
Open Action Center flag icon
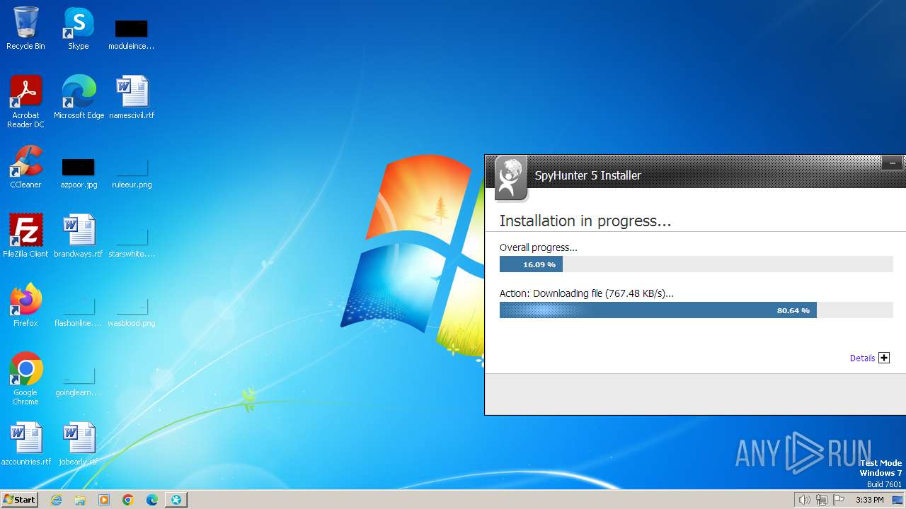pyautogui.click(x=839, y=500)
